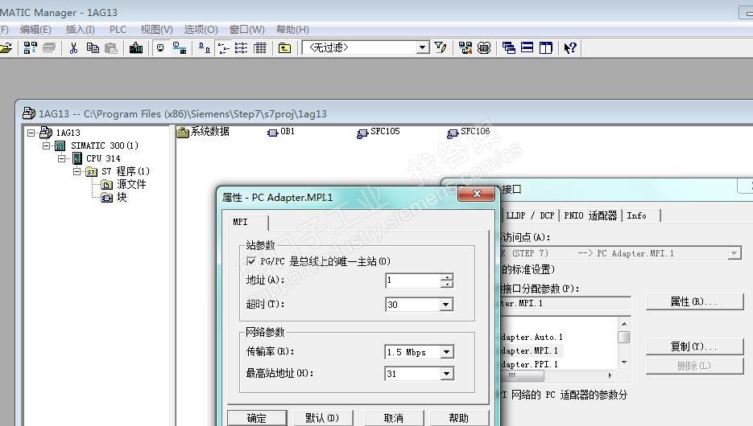The height and width of the screenshot is (426, 753).
Task: Select the OB1 block
Action: click(281, 132)
